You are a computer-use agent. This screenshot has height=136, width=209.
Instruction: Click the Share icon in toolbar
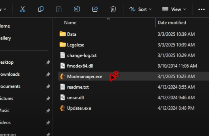[95, 9]
